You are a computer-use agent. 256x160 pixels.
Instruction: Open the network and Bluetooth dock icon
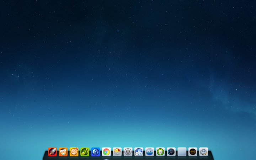tap(139, 152)
